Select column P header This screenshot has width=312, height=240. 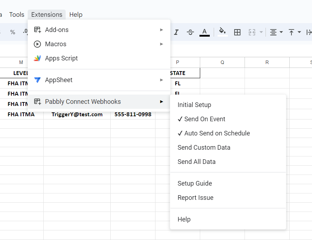(177, 62)
